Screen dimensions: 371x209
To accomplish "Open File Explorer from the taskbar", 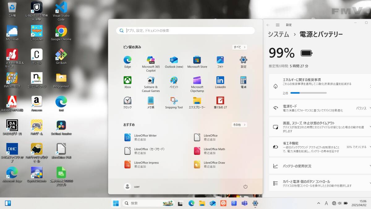I will (x=202, y=203).
